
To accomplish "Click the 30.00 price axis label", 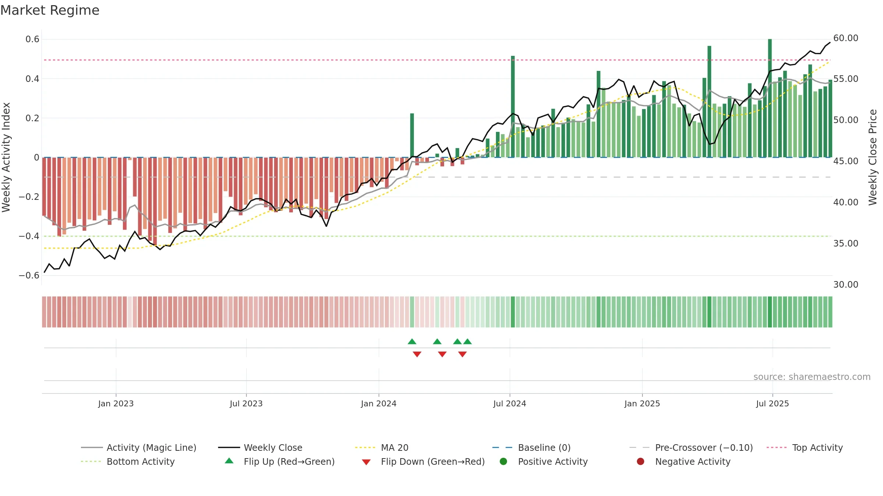I will coord(846,285).
